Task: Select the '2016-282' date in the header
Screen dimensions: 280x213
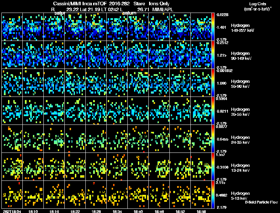Action: 119,3
